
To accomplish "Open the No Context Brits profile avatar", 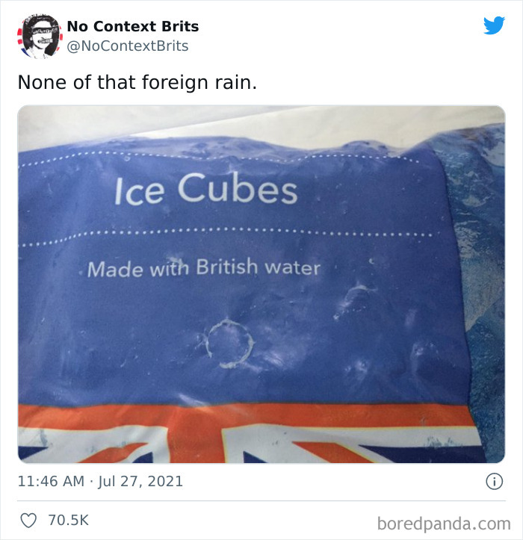I will [40, 36].
